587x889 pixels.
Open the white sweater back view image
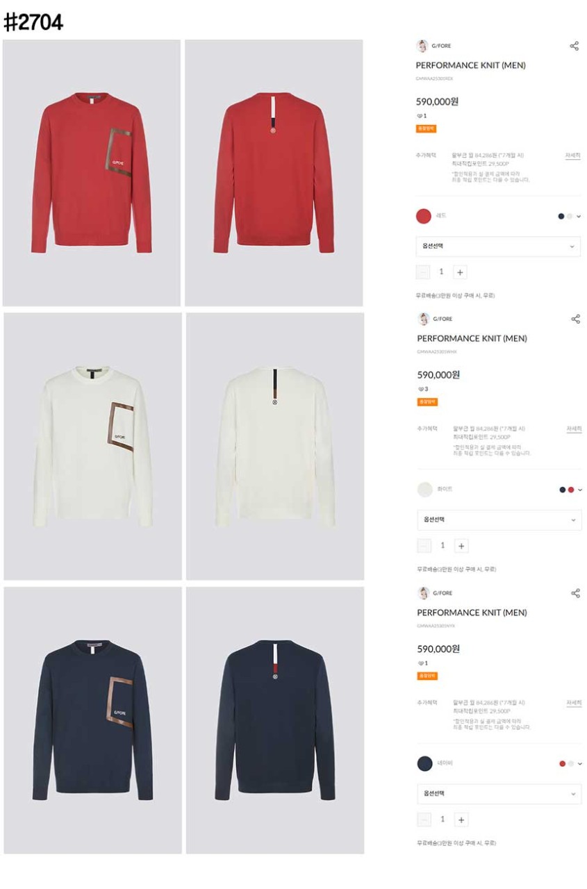point(275,446)
